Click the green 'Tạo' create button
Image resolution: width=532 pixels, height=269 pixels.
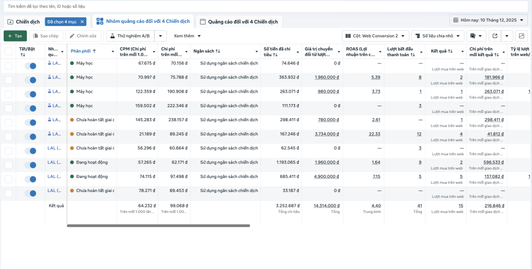click(15, 36)
